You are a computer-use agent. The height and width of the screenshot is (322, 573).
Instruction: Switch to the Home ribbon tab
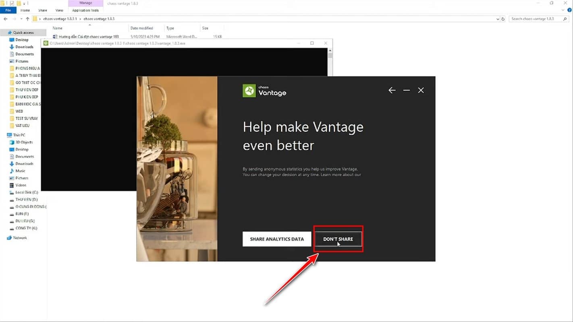pyautogui.click(x=25, y=10)
